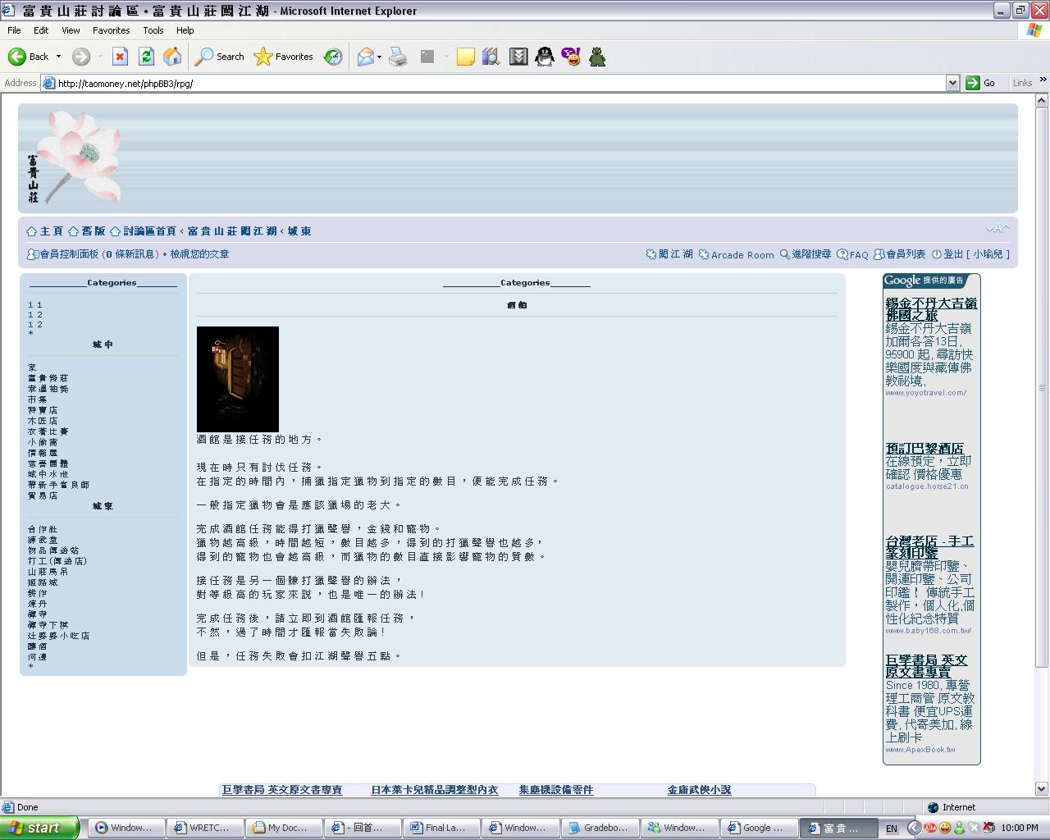Open the Tools menu
The height and width of the screenshot is (840, 1050).
(x=153, y=30)
